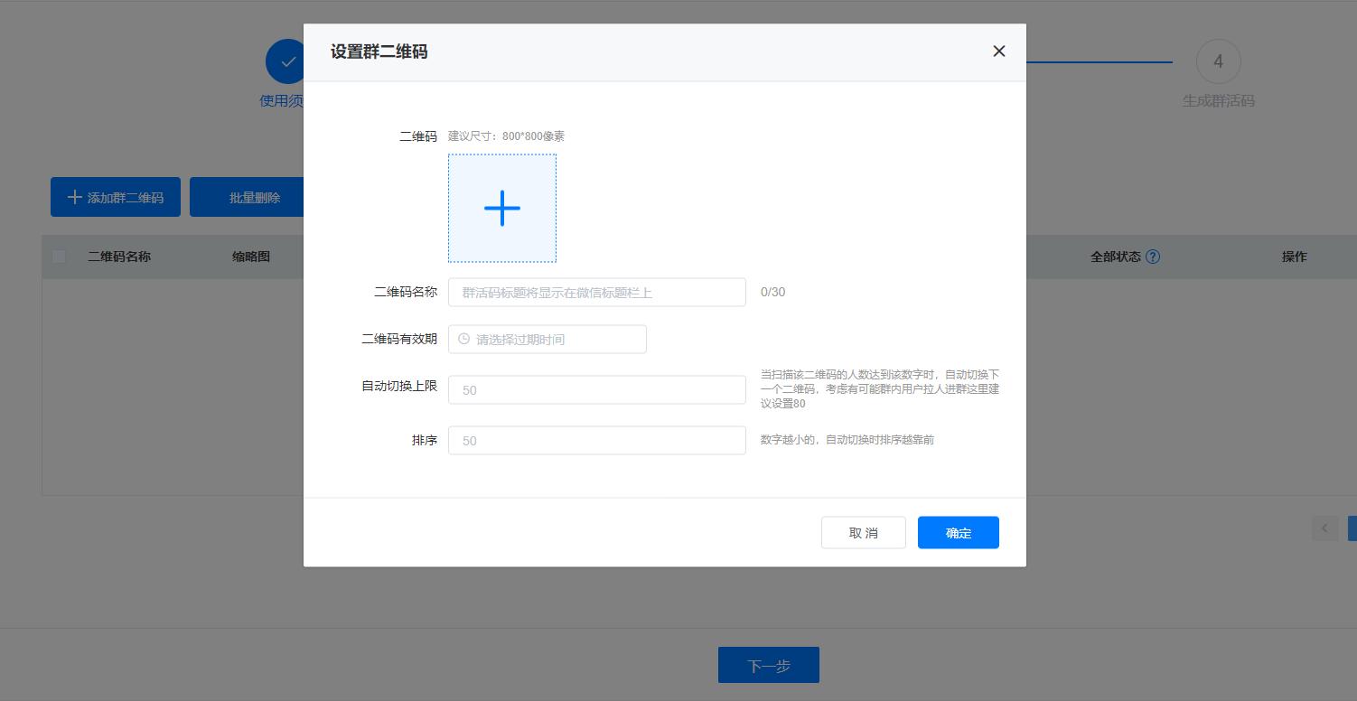
Task: Click the plus icon to upload QR code image
Action: (x=502, y=208)
